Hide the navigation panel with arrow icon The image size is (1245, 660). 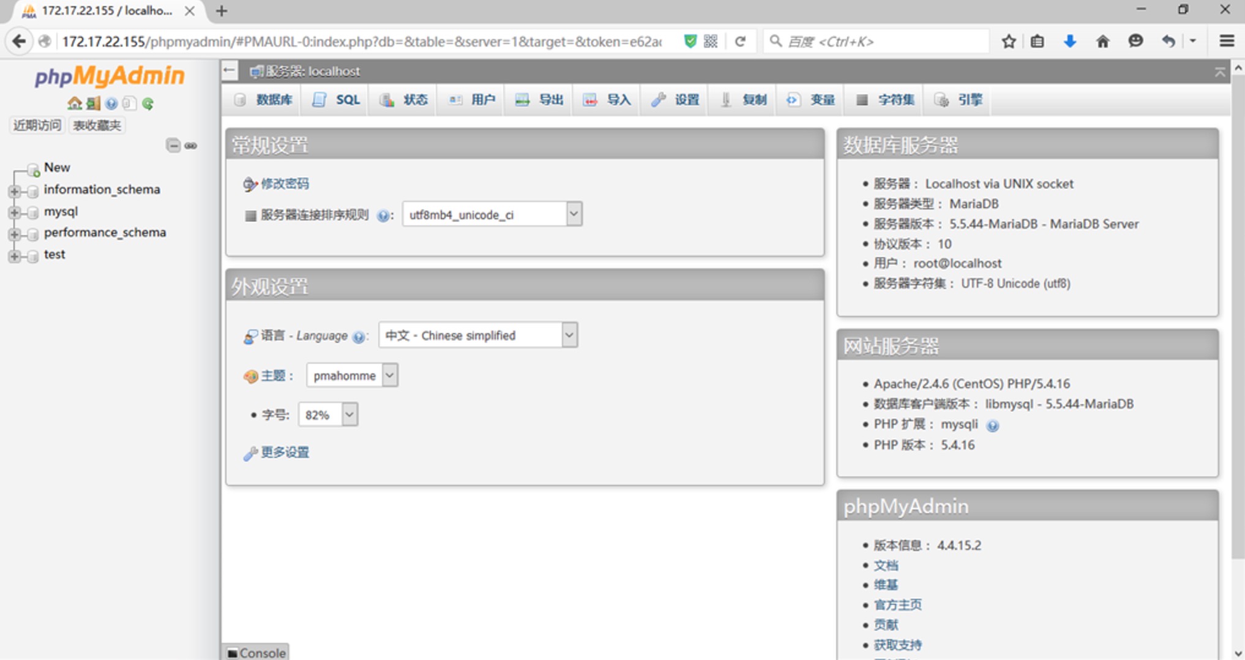coord(230,71)
